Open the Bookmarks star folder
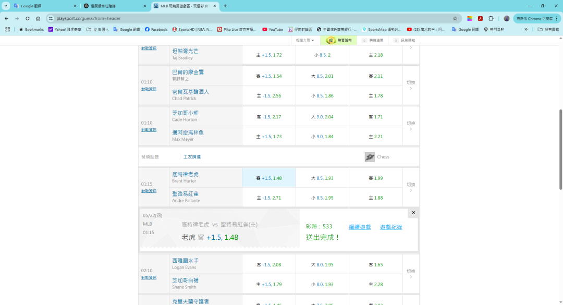Image resolution: width=563 pixels, height=305 pixels. [31, 30]
